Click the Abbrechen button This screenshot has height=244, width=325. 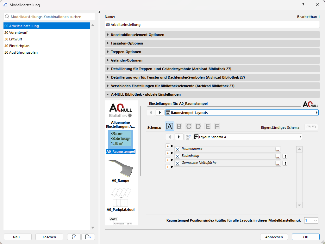274,237
